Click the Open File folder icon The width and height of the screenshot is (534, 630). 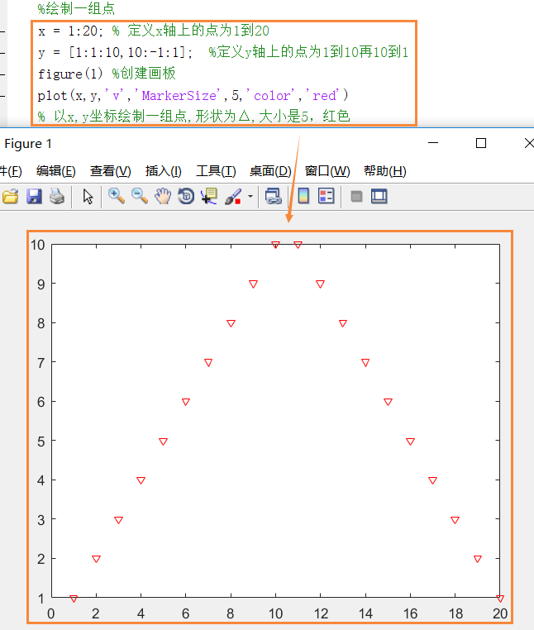point(10,197)
